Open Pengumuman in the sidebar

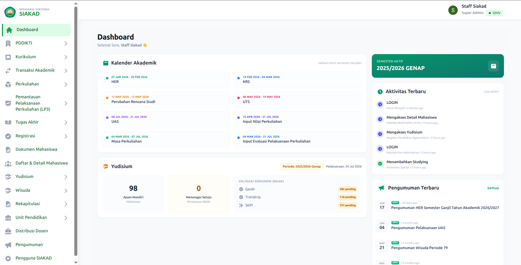coord(36,245)
